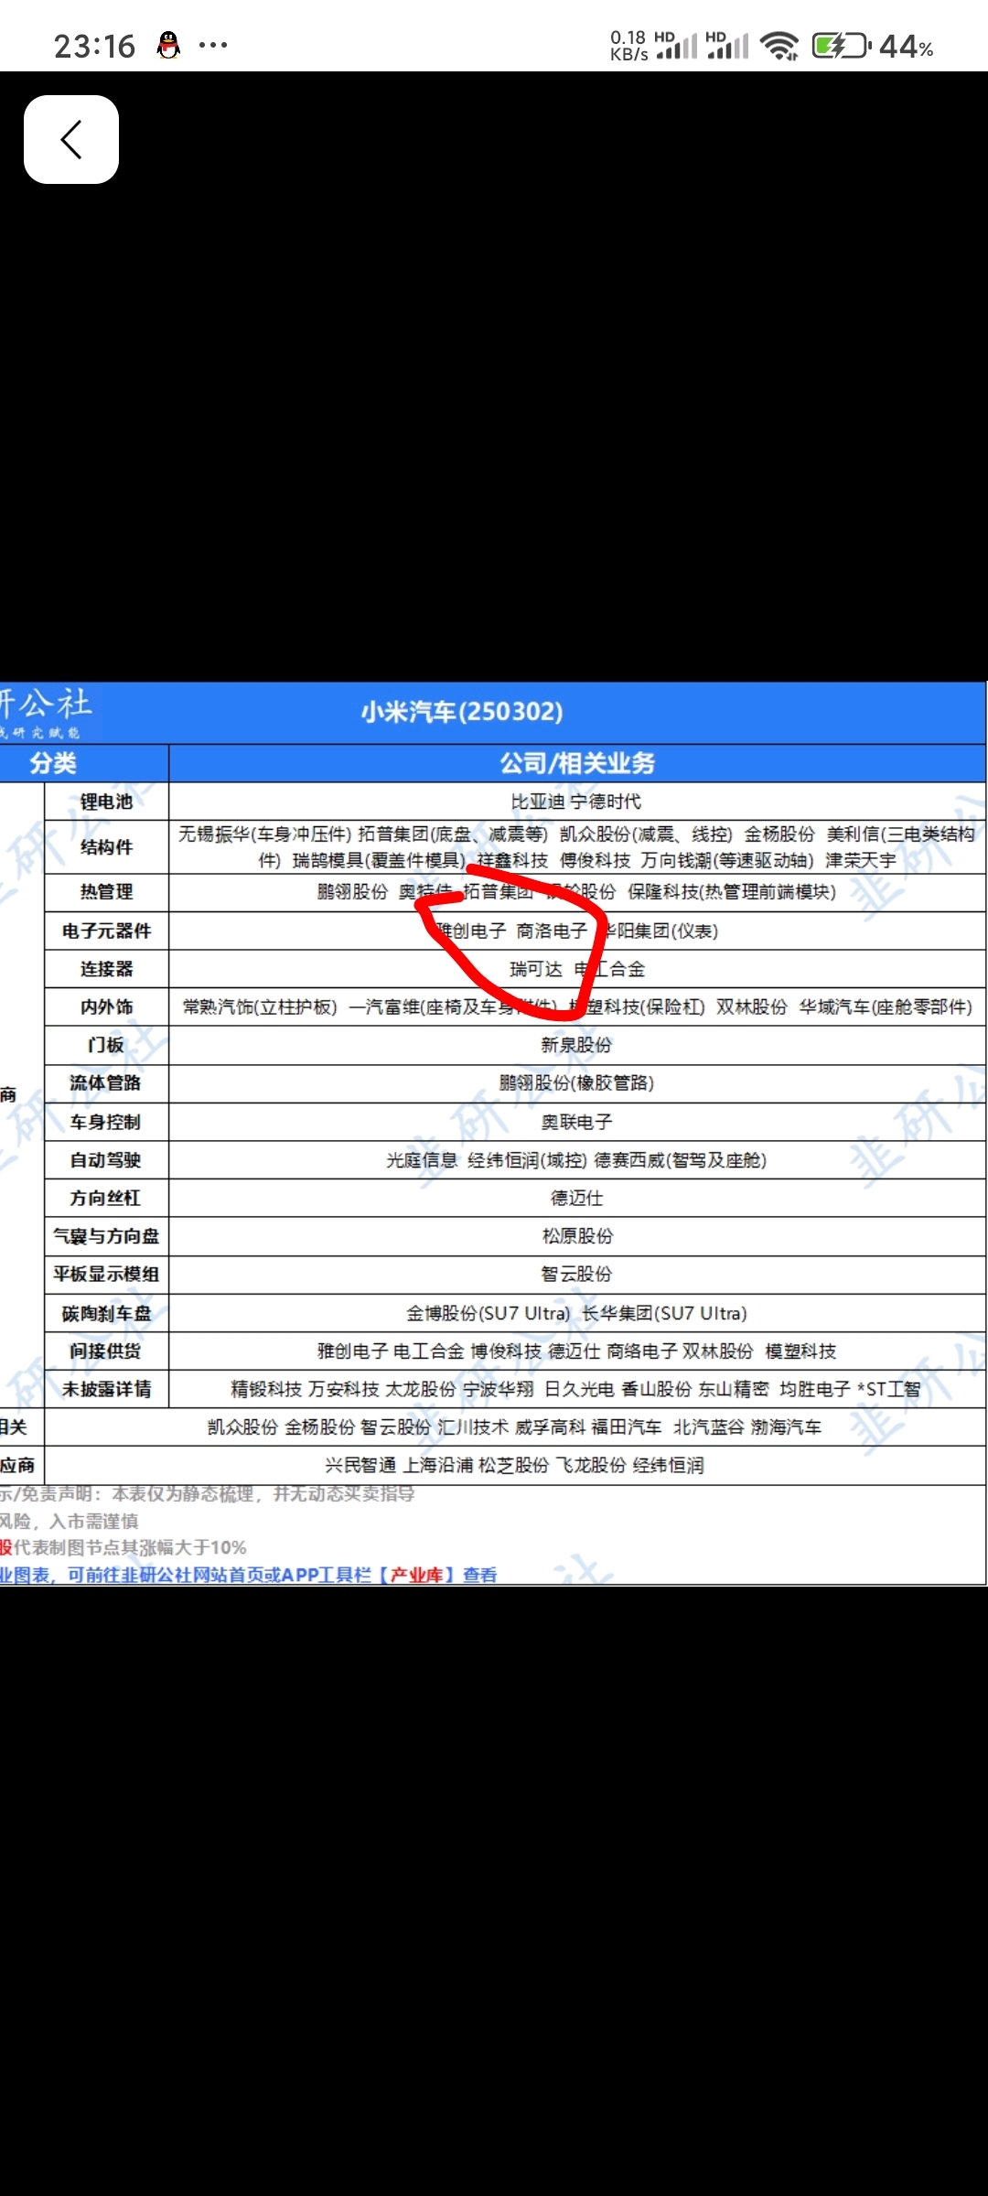Select the 流体管路 category cell
This screenshot has width=988, height=2196.
point(106,1083)
